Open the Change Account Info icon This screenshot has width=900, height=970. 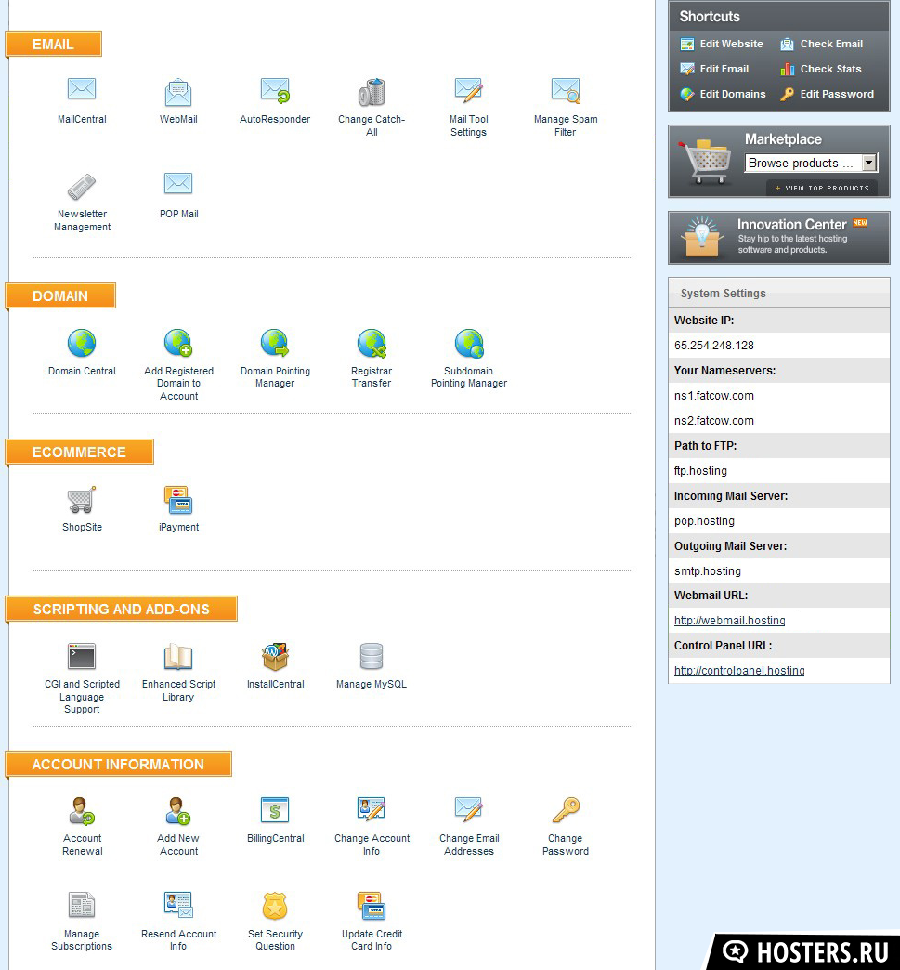pyautogui.click(x=372, y=809)
